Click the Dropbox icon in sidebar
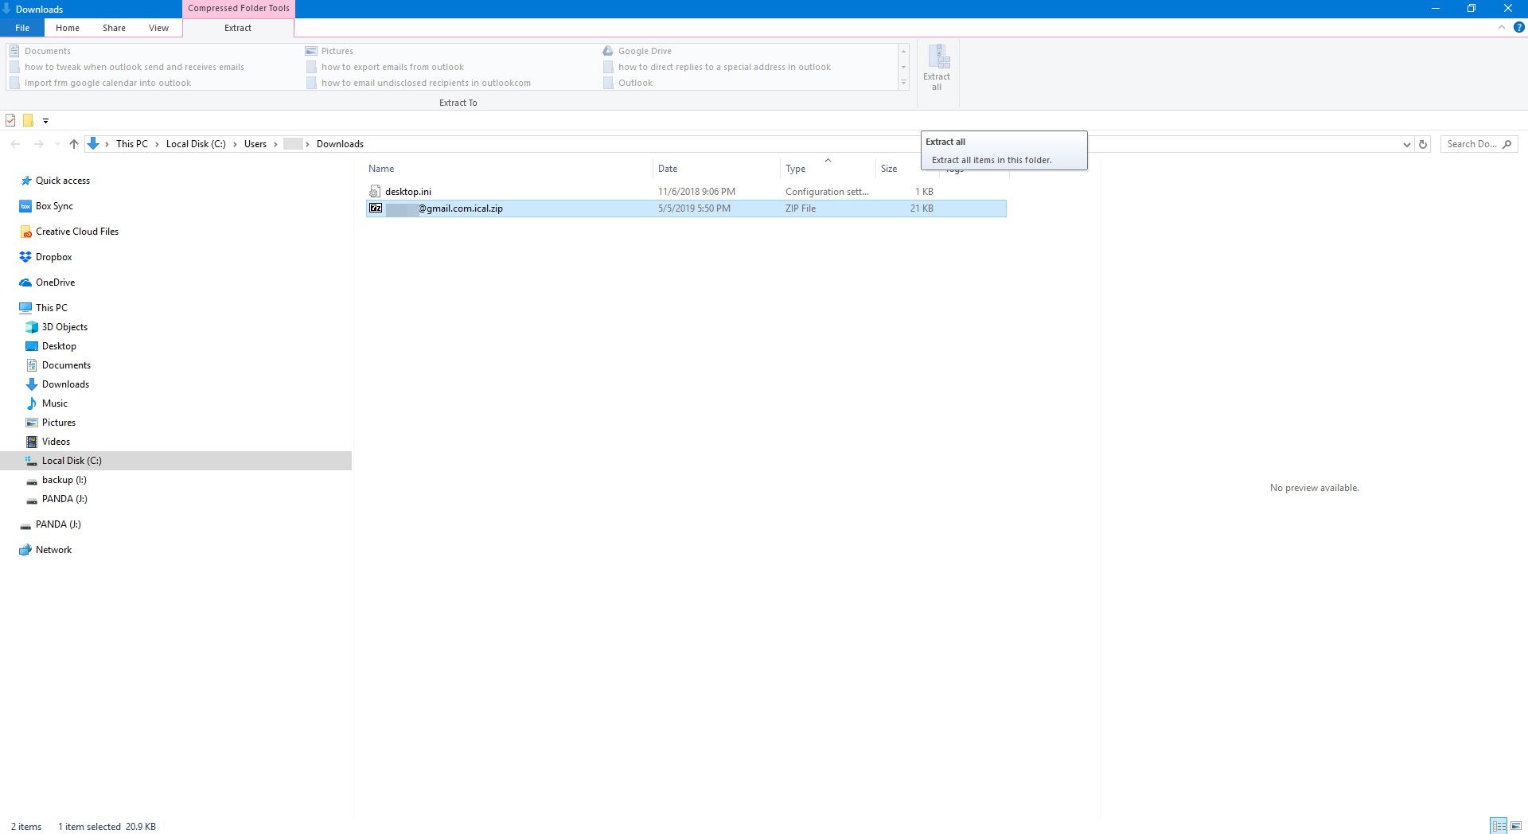 (25, 257)
